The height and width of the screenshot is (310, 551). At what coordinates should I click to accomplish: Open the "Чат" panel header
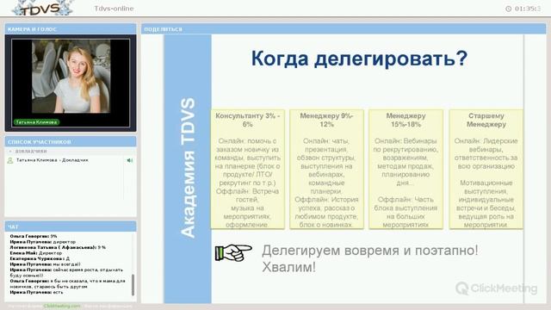[71, 226]
